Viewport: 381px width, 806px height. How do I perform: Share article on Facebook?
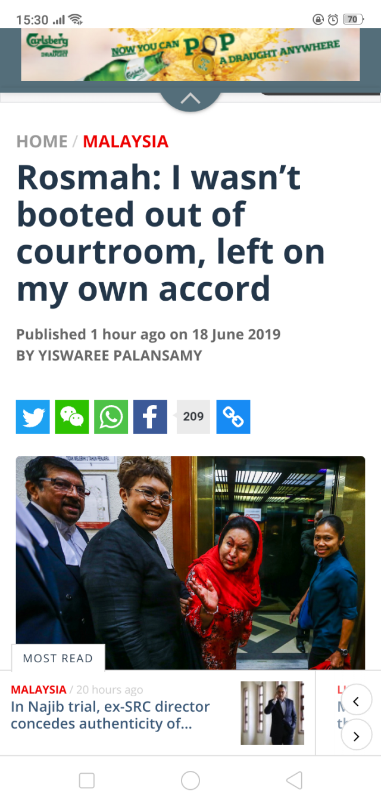pyautogui.click(x=150, y=416)
